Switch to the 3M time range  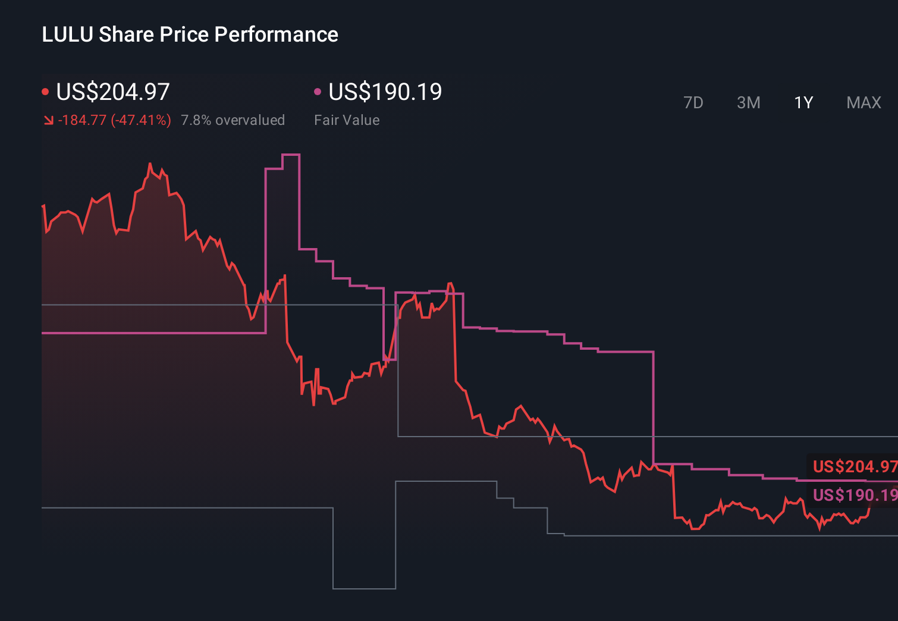pyautogui.click(x=748, y=102)
